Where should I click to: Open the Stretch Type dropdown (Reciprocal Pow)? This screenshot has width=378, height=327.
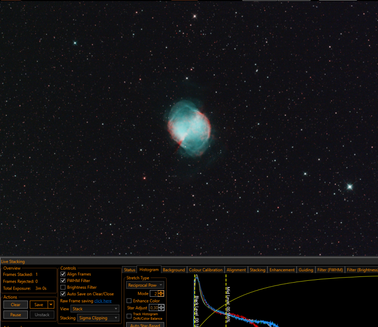point(145,285)
